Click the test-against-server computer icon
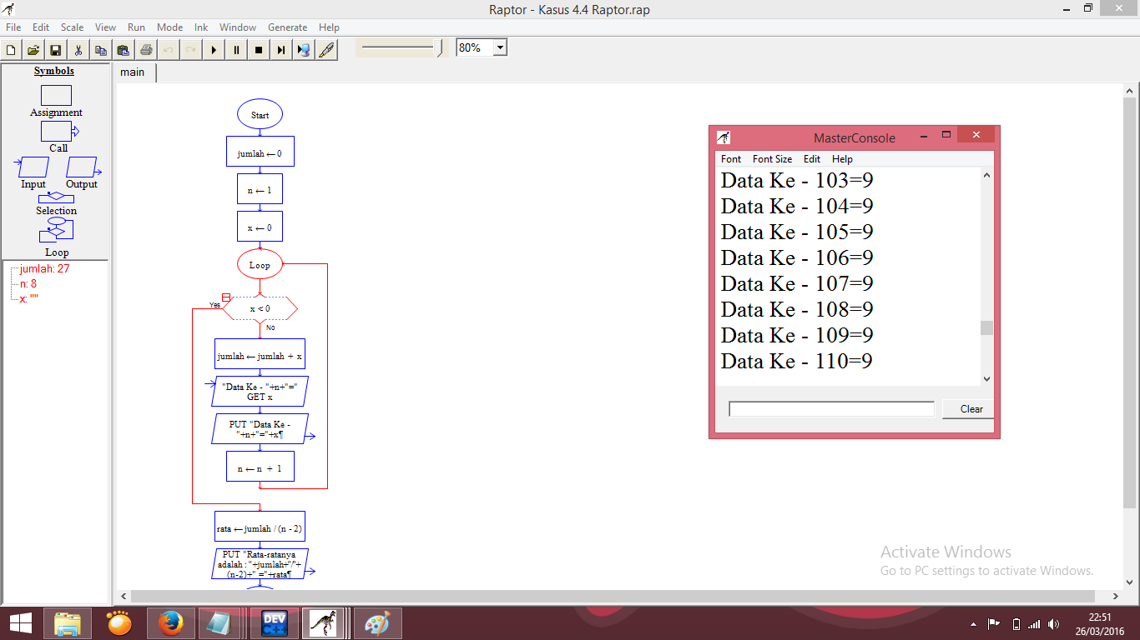 pyautogui.click(x=304, y=50)
